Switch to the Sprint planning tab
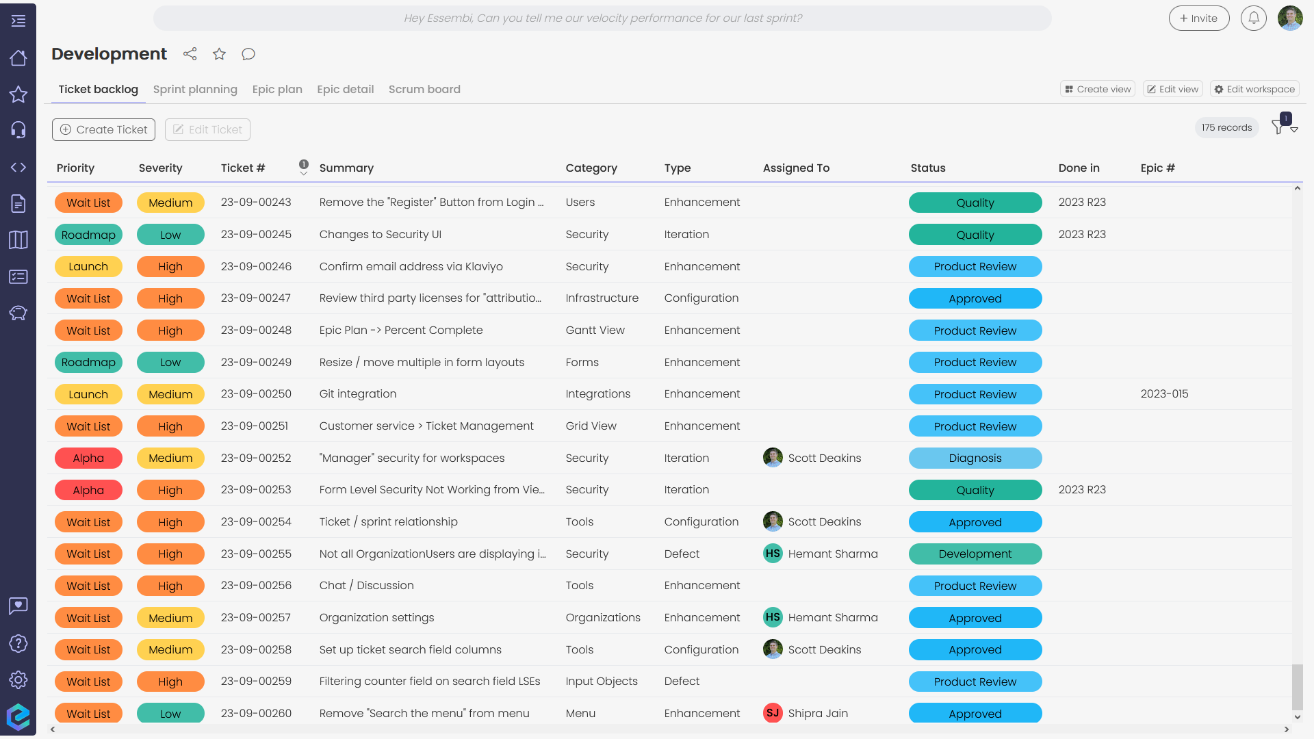 [x=195, y=90]
